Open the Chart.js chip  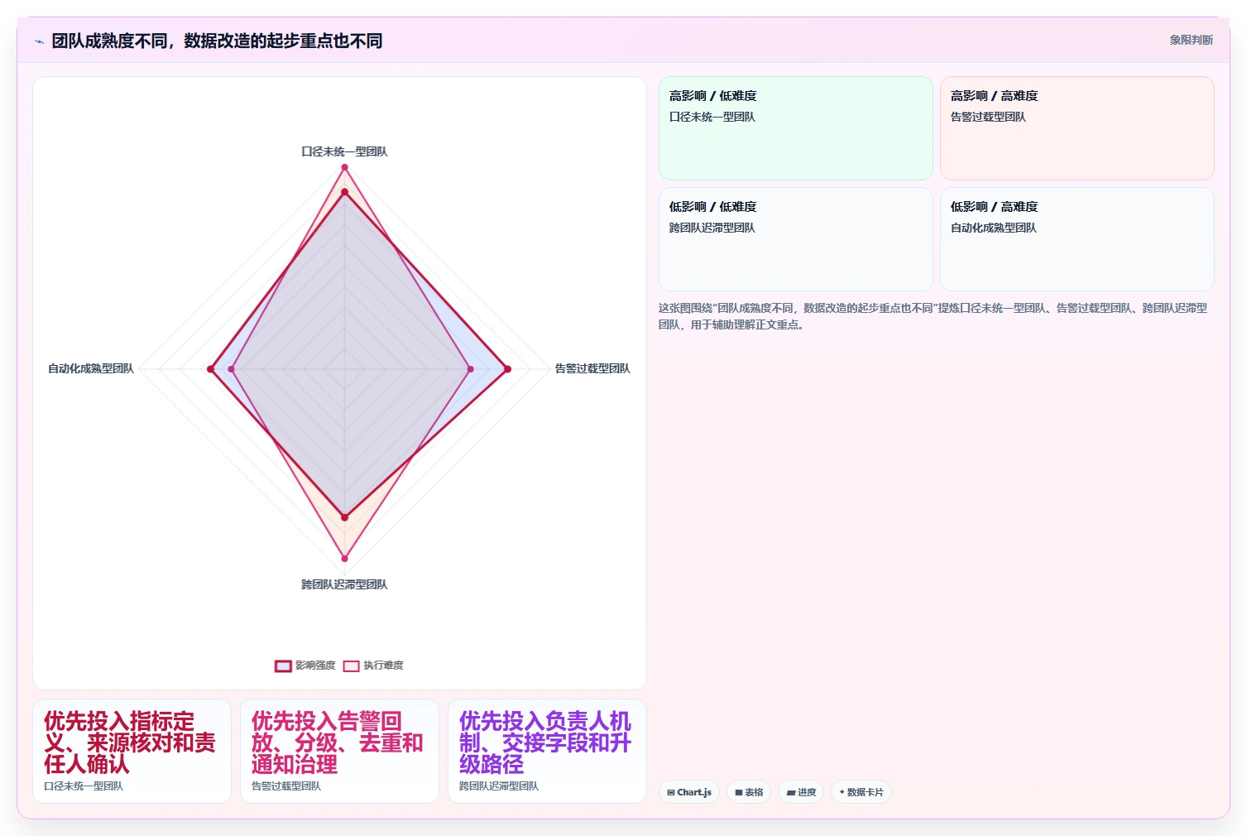pyautogui.click(x=689, y=792)
